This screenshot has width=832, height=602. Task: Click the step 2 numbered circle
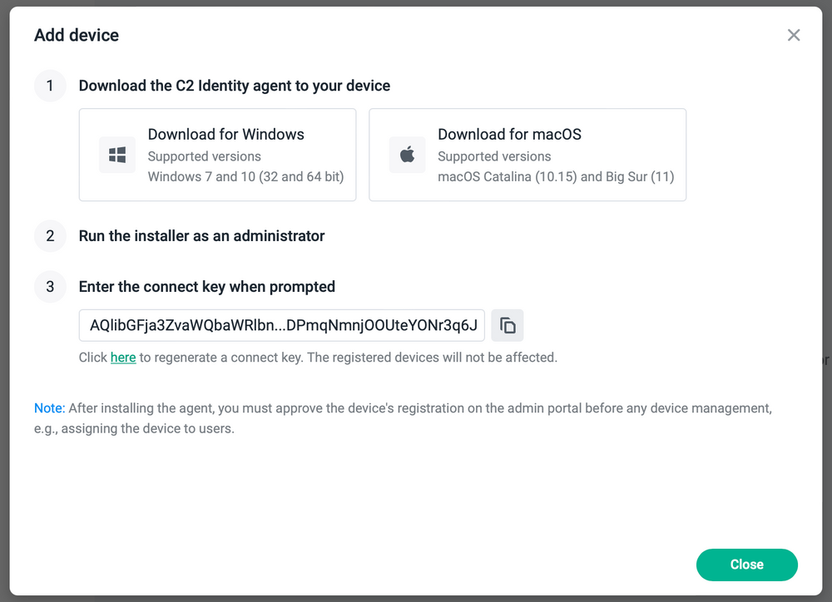pos(50,236)
